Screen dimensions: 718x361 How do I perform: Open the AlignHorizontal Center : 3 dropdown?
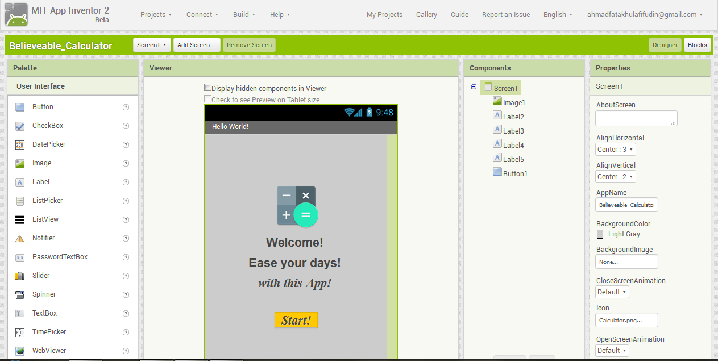click(616, 150)
